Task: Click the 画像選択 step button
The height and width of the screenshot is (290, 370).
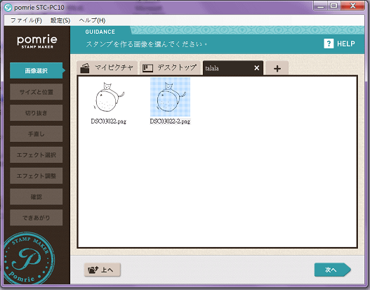Action: (36, 70)
